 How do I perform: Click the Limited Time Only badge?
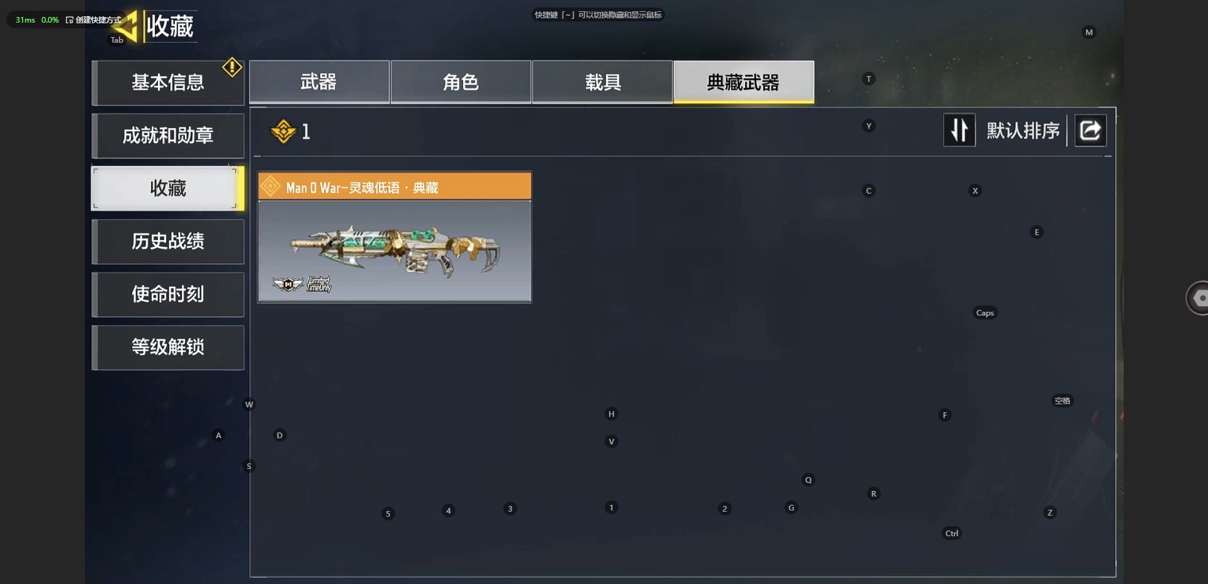click(319, 284)
